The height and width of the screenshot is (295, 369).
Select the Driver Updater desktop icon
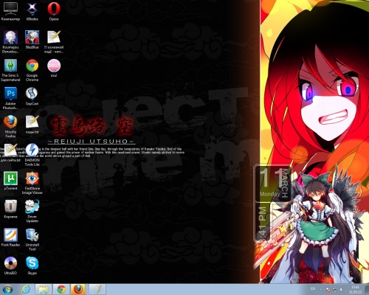(x=32, y=211)
